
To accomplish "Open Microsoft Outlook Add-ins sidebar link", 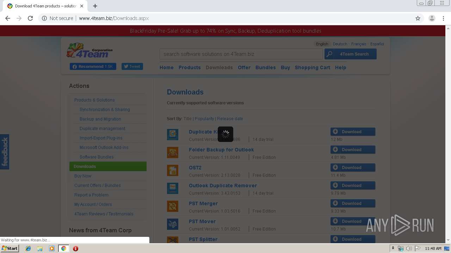I will click(104, 148).
